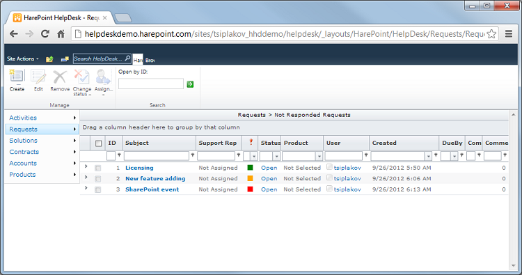This screenshot has width=522, height=275.
Task: Open the New feature adding request link
Action: coord(155,178)
